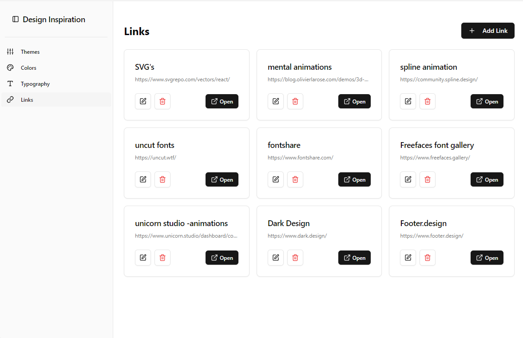Screen dimensions: 523x338
Task: Open the Freefaces font gallery link
Action: point(487,179)
